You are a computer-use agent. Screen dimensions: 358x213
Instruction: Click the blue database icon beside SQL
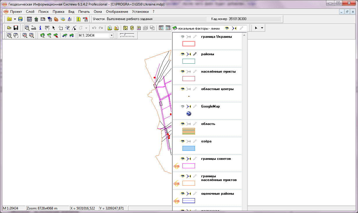pyautogui.click(x=20, y=19)
